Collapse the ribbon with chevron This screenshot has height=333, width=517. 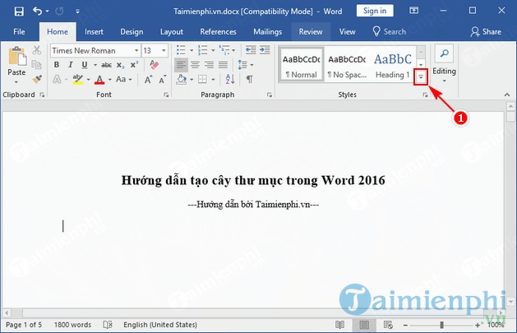click(x=507, y=95)
